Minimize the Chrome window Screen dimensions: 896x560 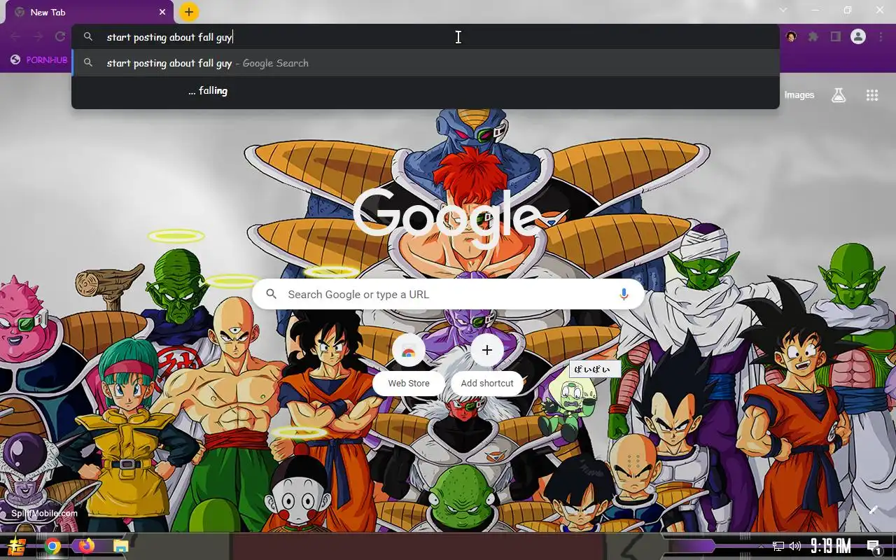tap(815, 10)
